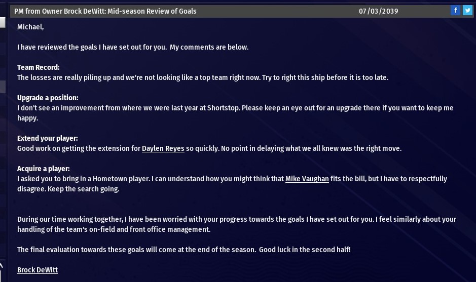Select the Acquire a player heading
476x282 pixels.
point(43,169)
